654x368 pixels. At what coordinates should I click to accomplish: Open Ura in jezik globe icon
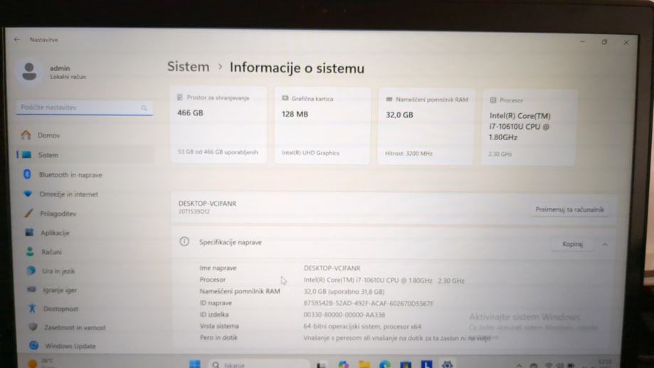pos(31,270)
